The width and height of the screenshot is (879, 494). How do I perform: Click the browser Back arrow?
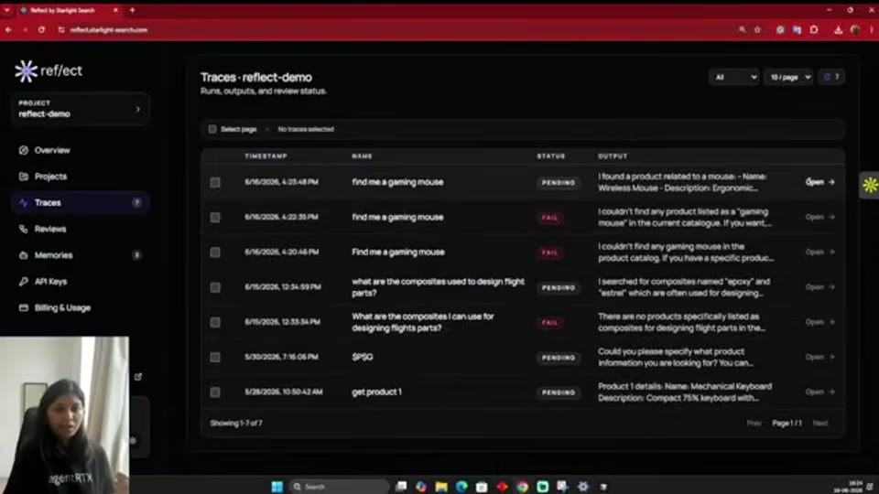[x=8, y=29]
